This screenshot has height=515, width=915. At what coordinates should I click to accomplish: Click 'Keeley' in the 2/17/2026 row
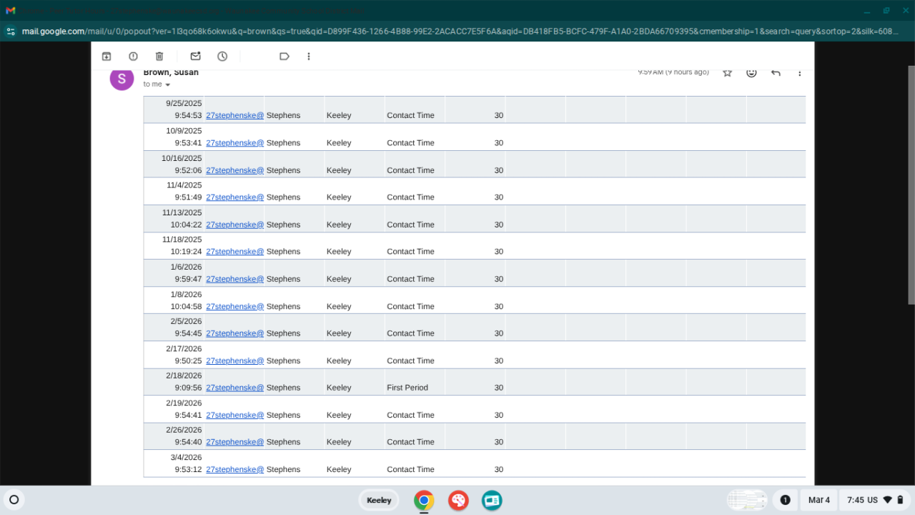point(339,360)
